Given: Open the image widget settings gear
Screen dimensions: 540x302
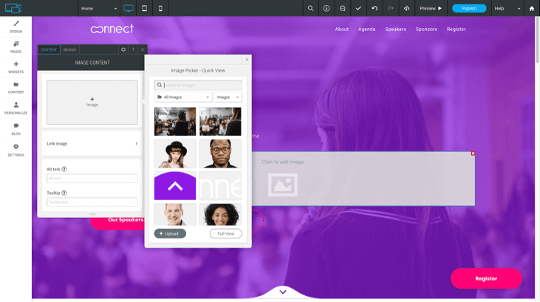Looking at the screenshot, I should pyautogui.click(x=123, y=49).
